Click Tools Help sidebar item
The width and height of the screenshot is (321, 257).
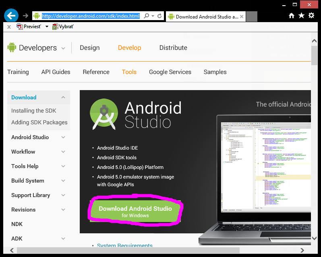point(25,166)
